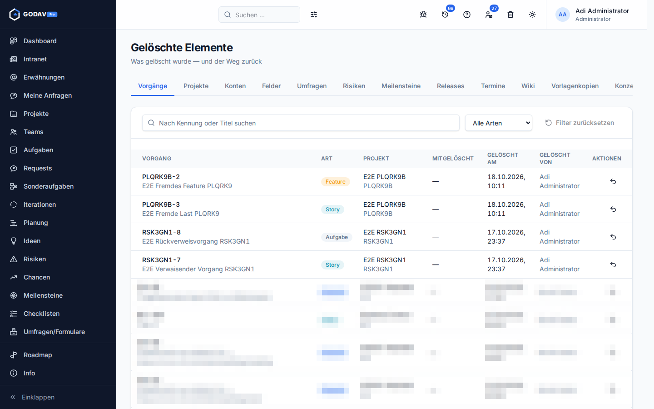This screenshot has width=654, height=409.
Task: Click the Kennung oder Titel search field
Action: pyautogui.click(x=301, y=123)
